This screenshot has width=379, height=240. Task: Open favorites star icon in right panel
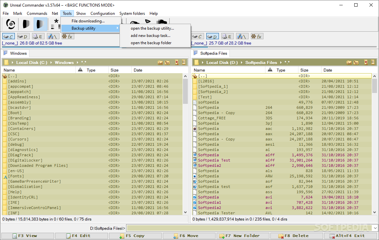click(366, 63)
